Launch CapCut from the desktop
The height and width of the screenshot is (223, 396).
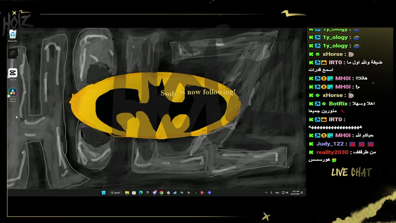13,75
